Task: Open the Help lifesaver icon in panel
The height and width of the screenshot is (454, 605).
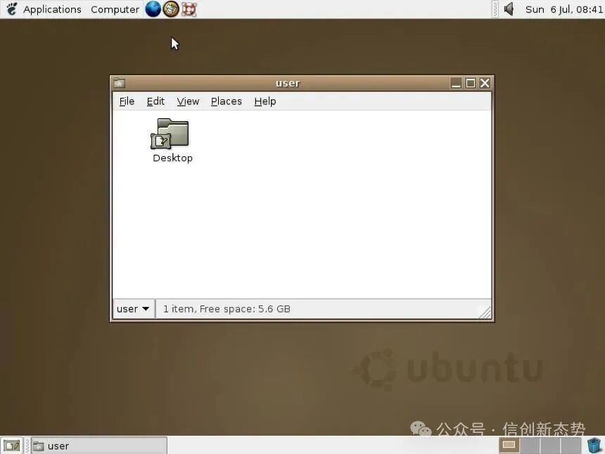Action: [189, 9]
